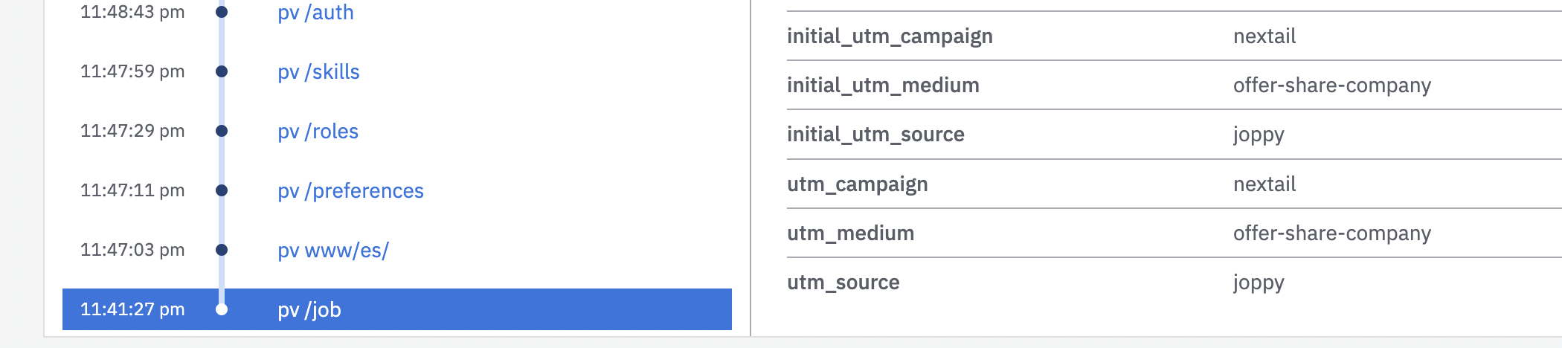Click the initial_utm_medium value offer-share-company
1562x348 pixels.
(1331, 86)
